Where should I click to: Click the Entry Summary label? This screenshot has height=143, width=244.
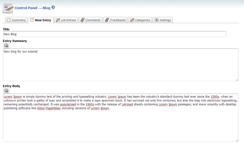[15, 41]
